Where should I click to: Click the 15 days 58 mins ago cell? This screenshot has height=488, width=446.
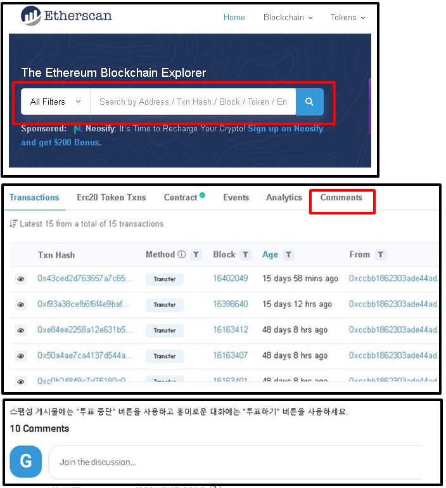click(x=300, y=278)
